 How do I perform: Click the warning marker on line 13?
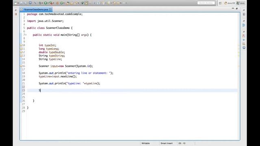point(21,56)
